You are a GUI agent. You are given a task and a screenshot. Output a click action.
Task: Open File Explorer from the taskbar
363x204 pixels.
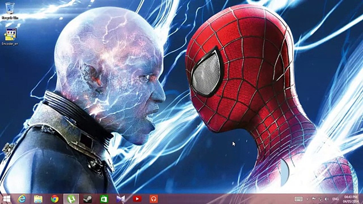click(x=38, y=199)
